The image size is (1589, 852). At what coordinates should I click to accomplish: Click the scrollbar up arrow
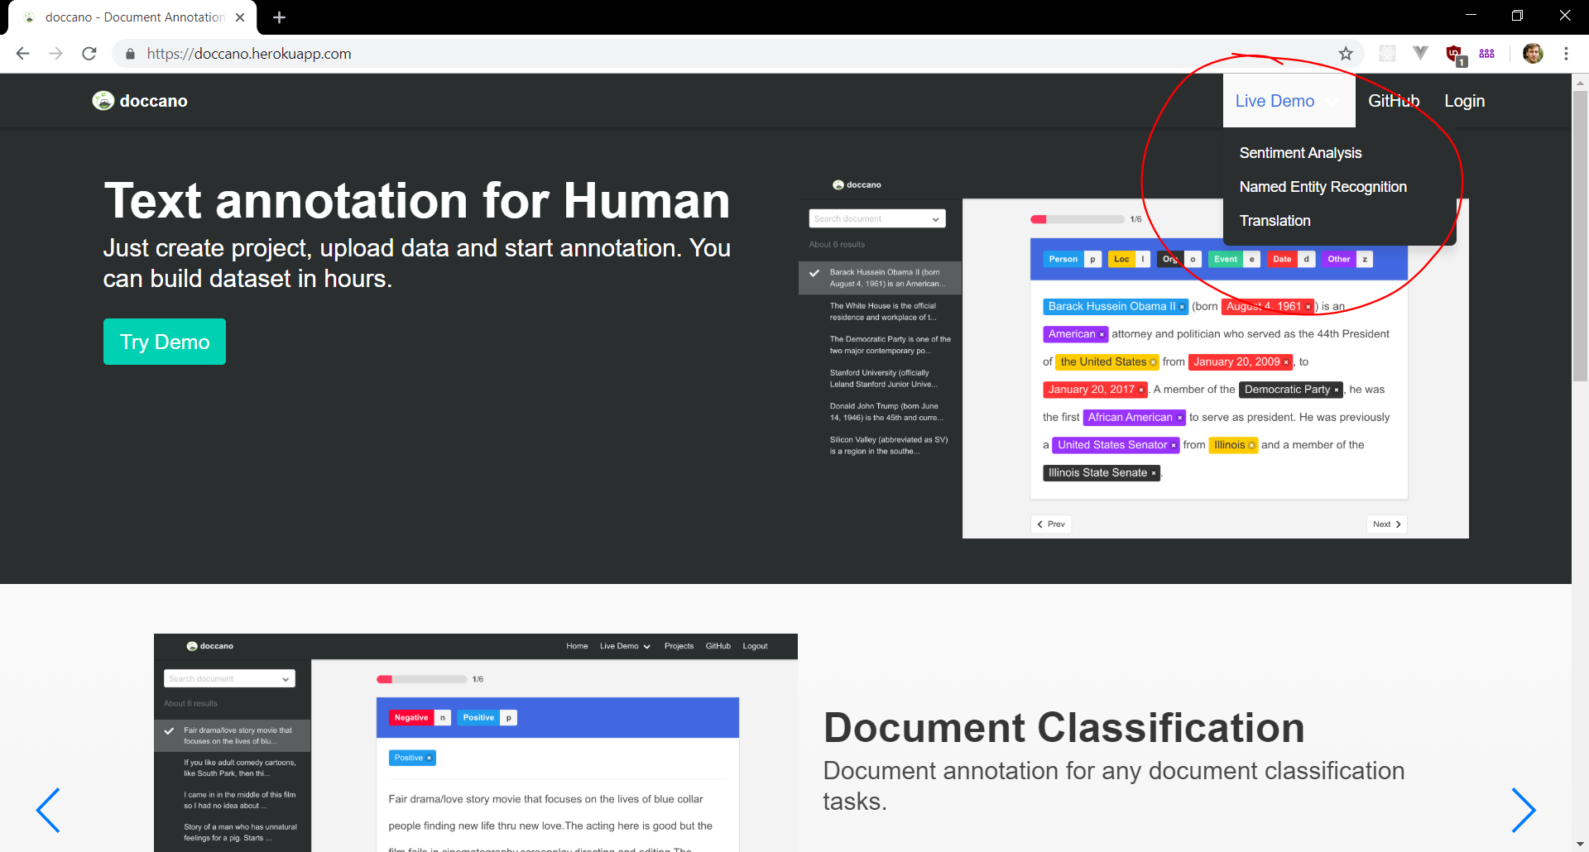[1580, 82]
